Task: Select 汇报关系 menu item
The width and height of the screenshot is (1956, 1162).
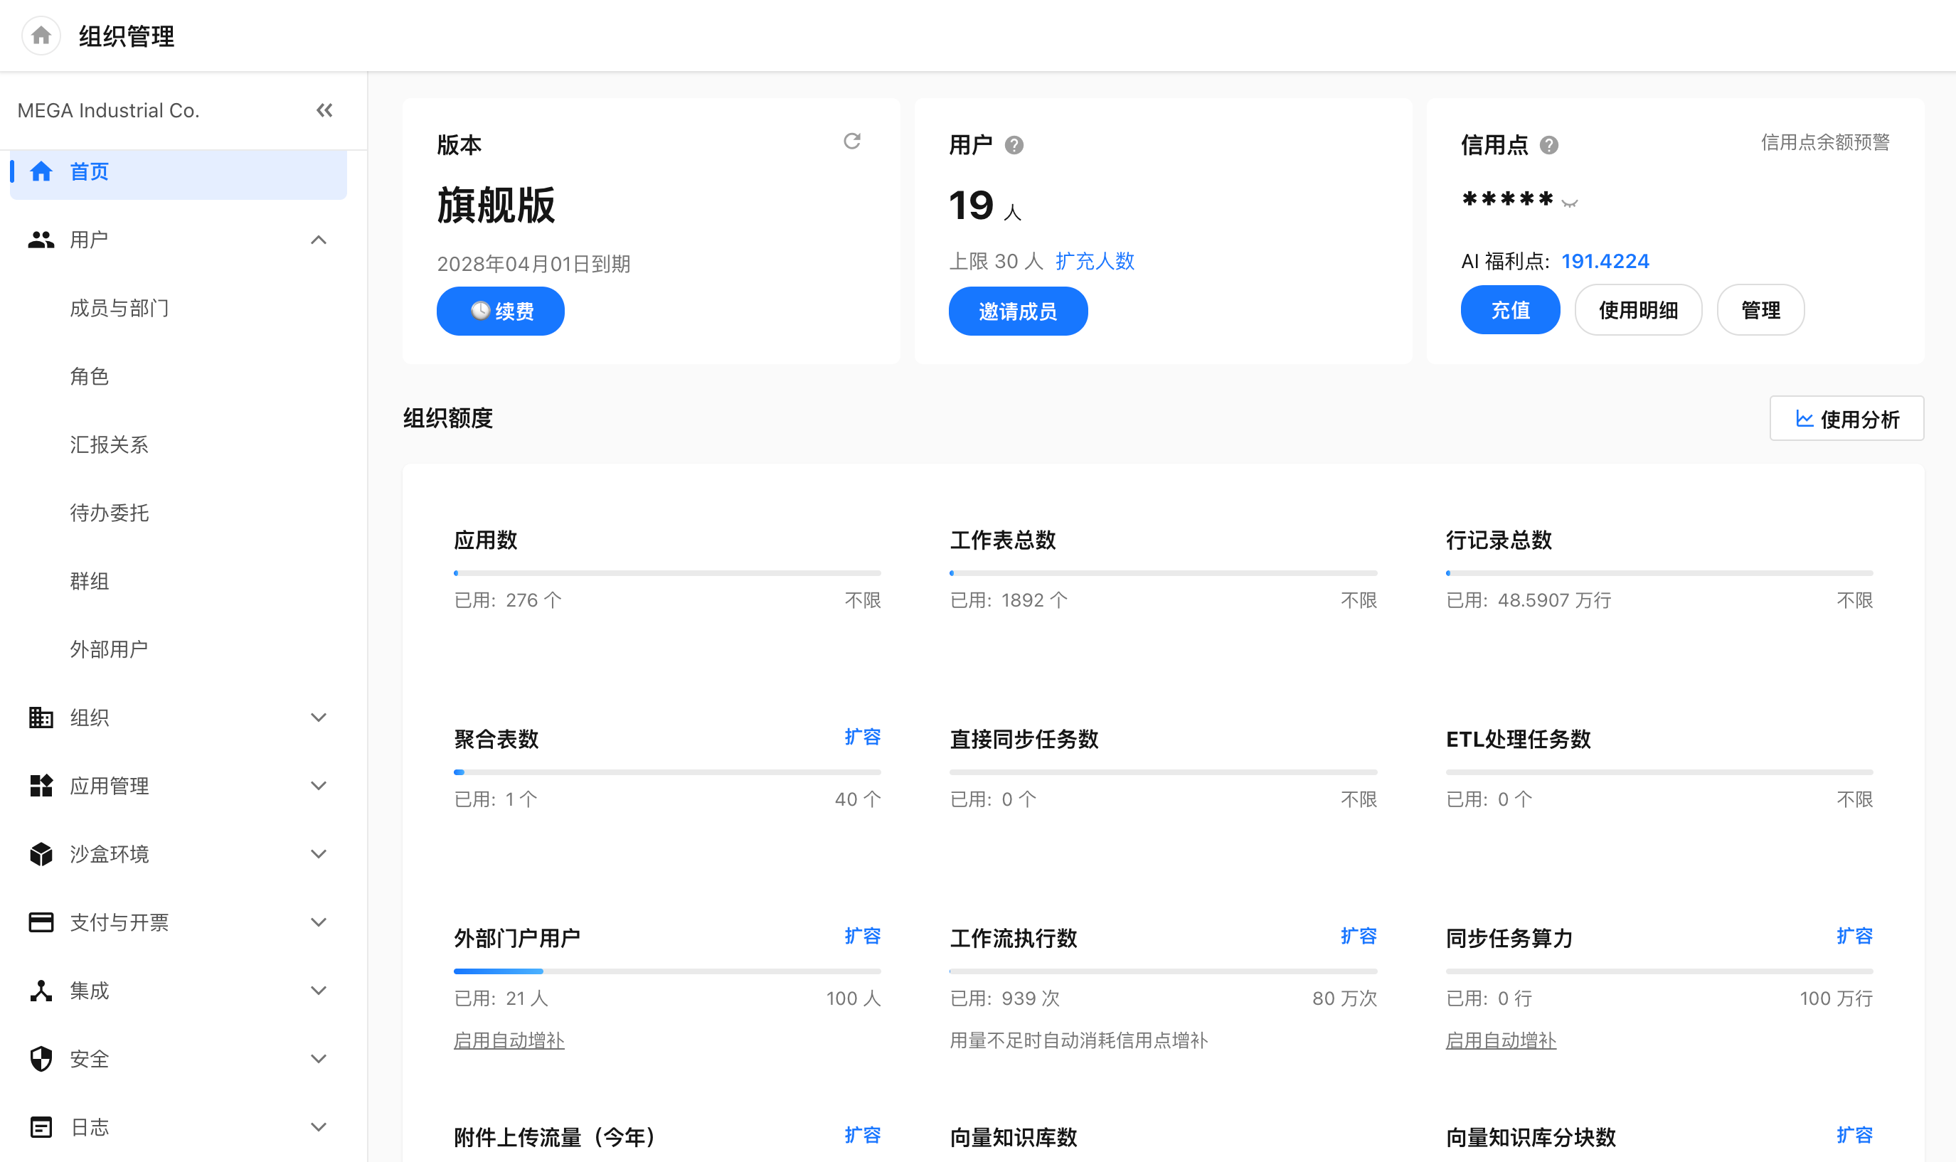Action: (109, 444)
